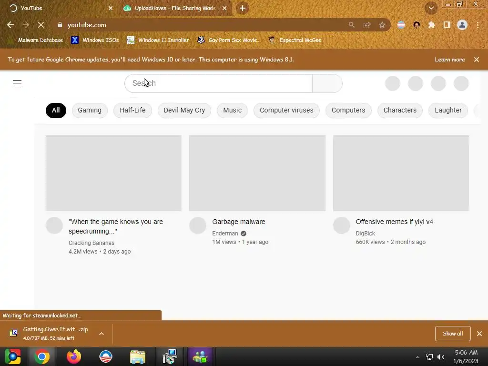This screenshot has height=366, width=488.
Task: Stop loading the page
Action: click(x=41, y=25)
